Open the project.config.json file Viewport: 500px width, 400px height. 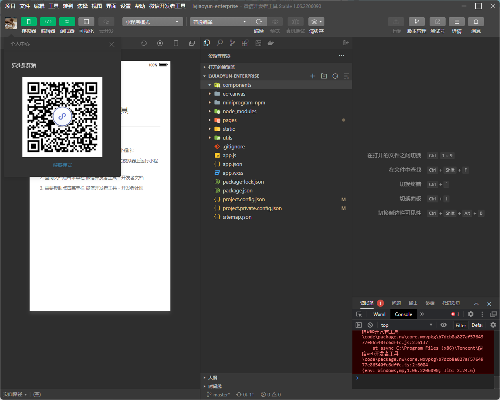(276, 199)
